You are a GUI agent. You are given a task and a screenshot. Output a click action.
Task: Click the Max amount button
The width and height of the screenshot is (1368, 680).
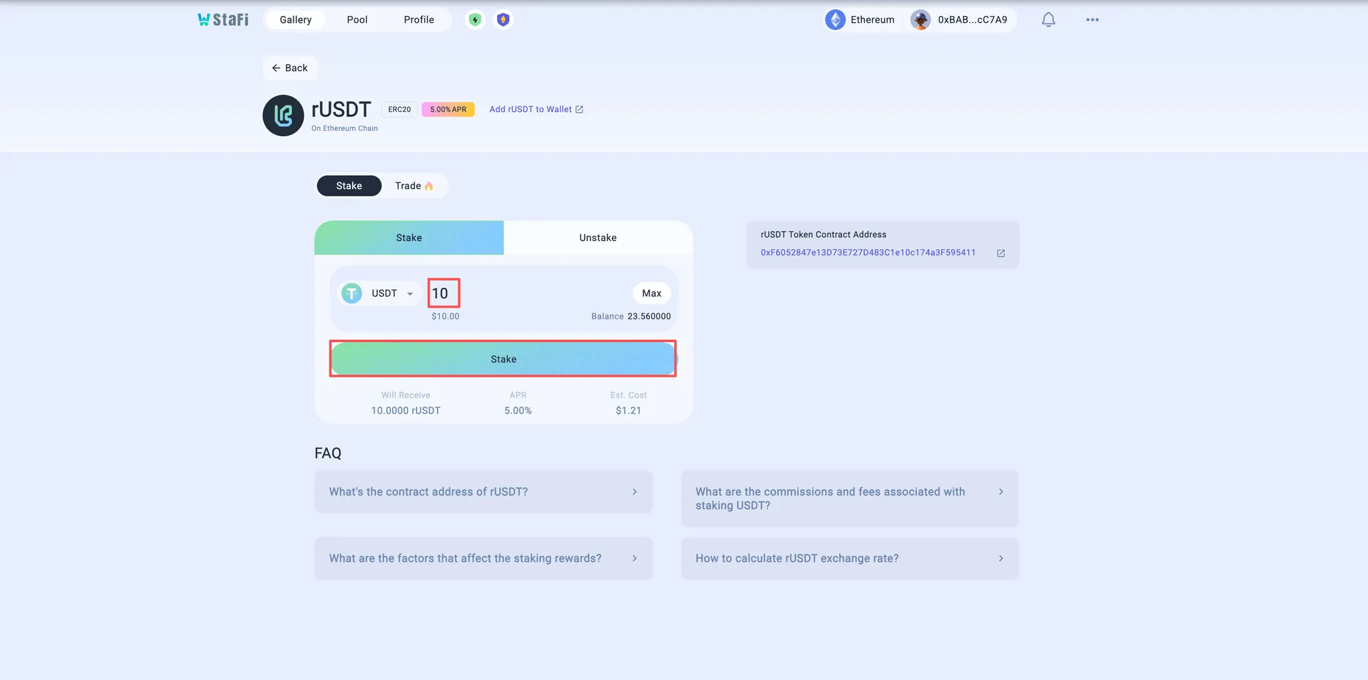(x=651, y=293)
